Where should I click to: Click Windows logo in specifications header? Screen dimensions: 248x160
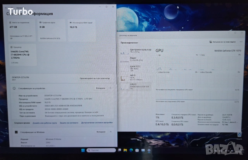click(16, 132)
